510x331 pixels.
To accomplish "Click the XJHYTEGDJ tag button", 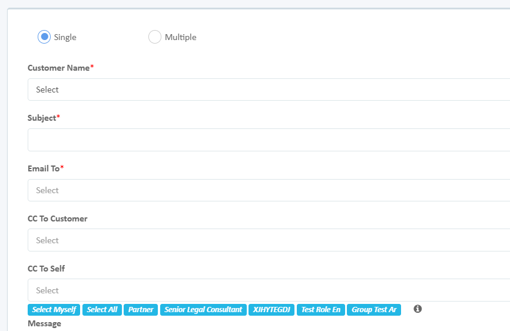I will (x=271, y=310).
